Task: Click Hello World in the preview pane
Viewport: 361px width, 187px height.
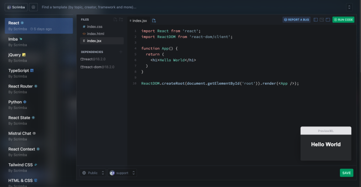Action: [326, 144]
